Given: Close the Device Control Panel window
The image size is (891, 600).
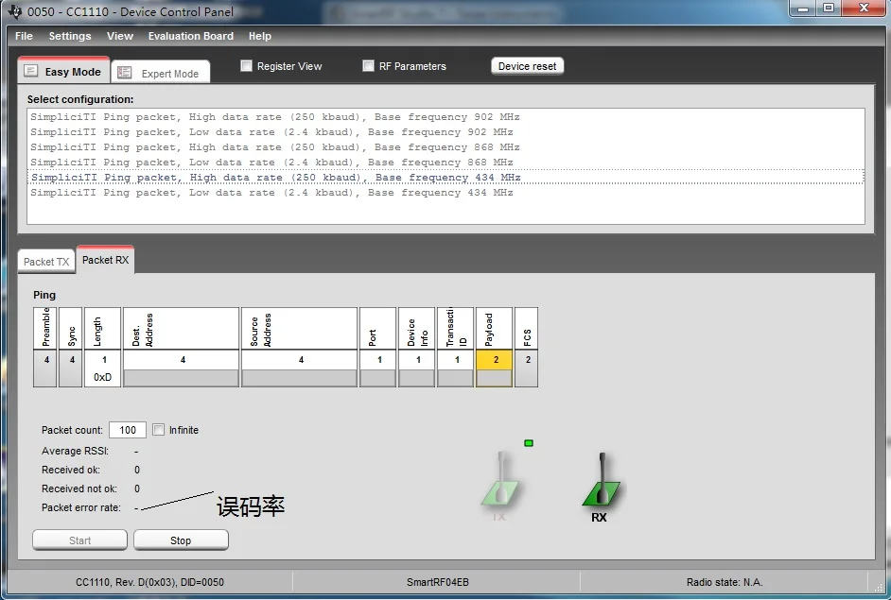Looking at the screenshot, I should (x=864, y=8).
